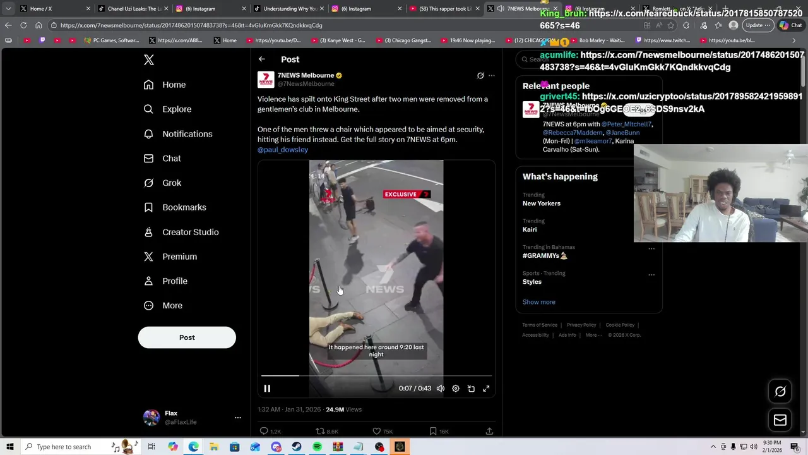Click the Grok icon on the post header
808x455 pixels.
480,76
